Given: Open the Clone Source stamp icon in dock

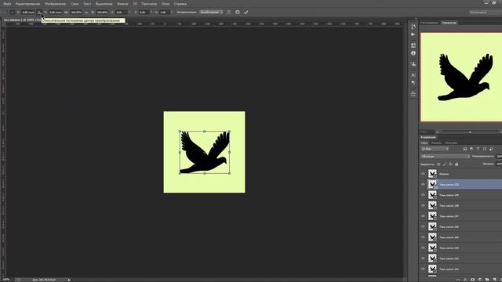Looking at the screenshot, I should pos(413,64).
